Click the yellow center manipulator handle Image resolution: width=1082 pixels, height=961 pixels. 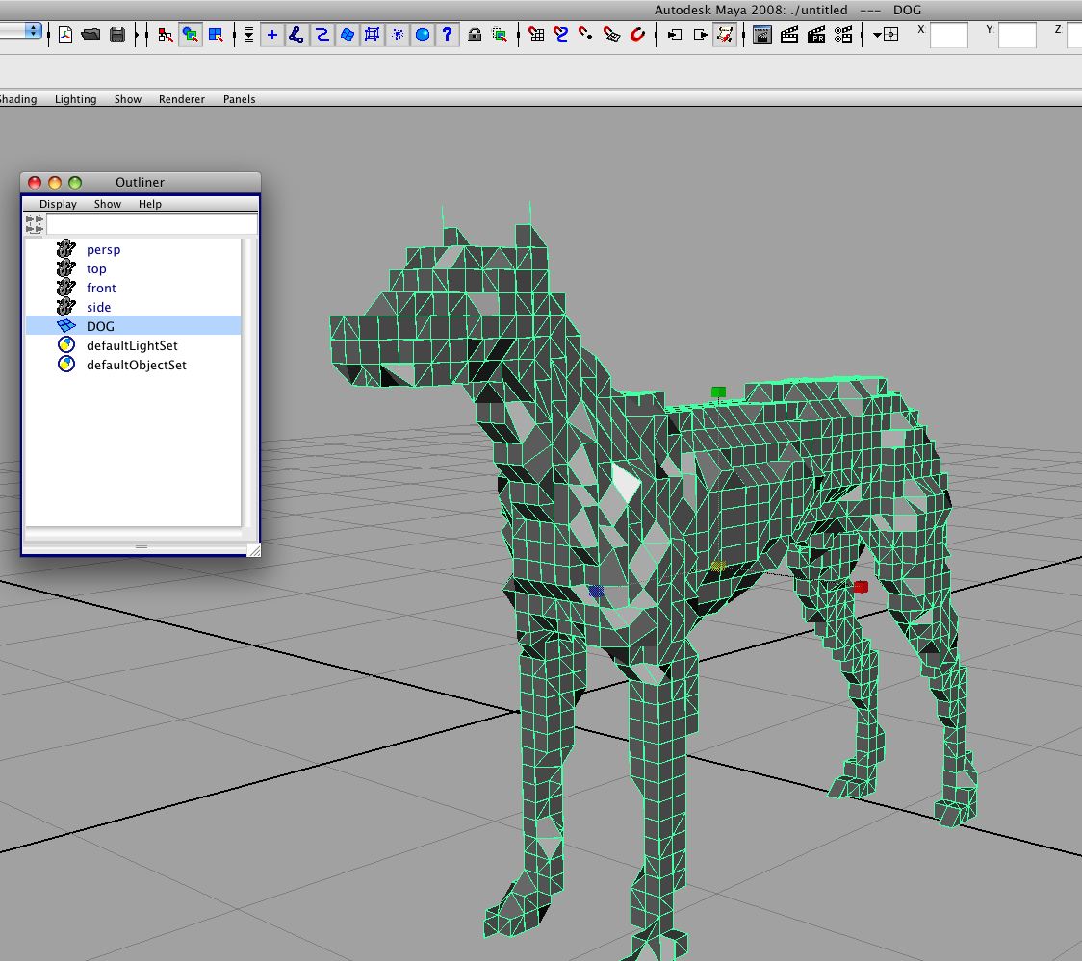[x=718, y=566]
